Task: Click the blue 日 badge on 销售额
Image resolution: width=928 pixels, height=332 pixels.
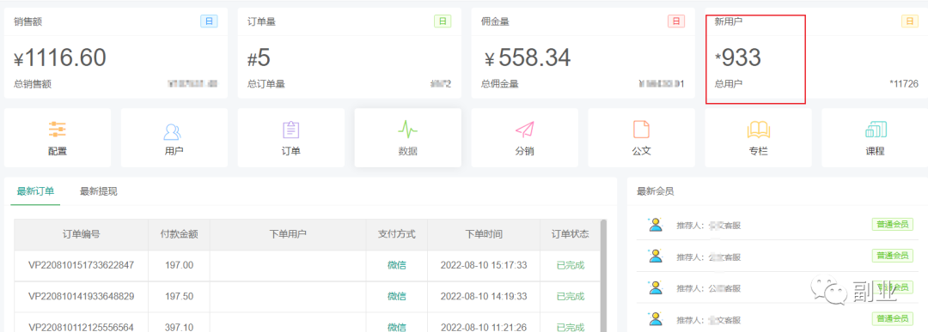Action: tap(209, 21)
